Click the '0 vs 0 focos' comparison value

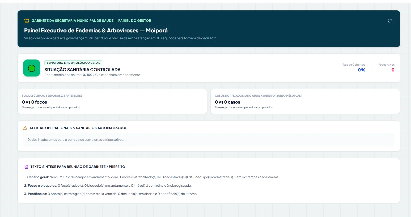35,102
